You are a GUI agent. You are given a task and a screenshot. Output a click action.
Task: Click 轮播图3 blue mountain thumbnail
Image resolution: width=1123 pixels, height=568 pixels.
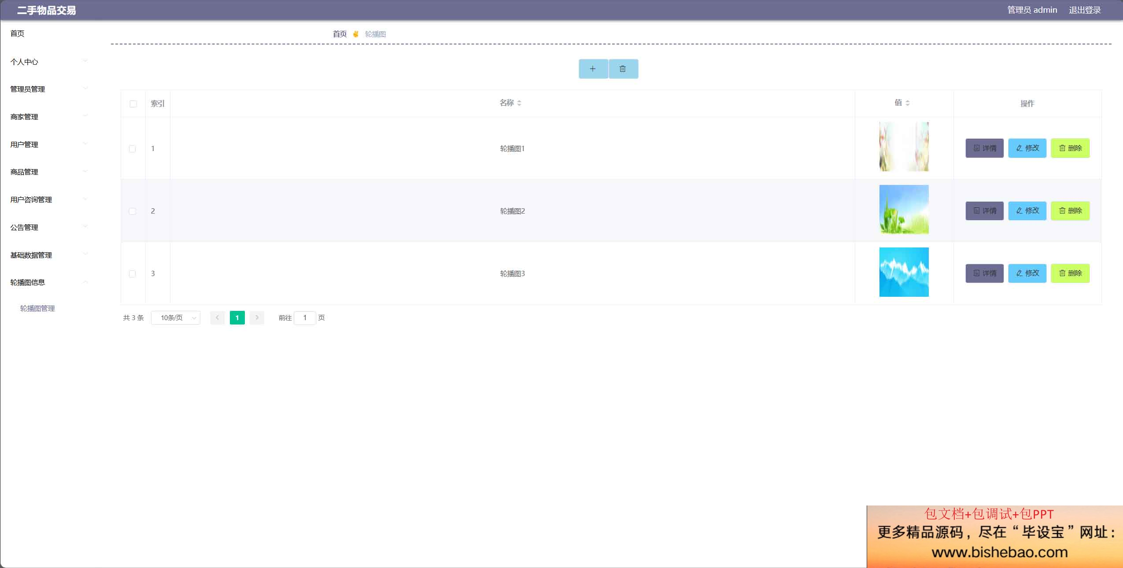pos(904,272)
